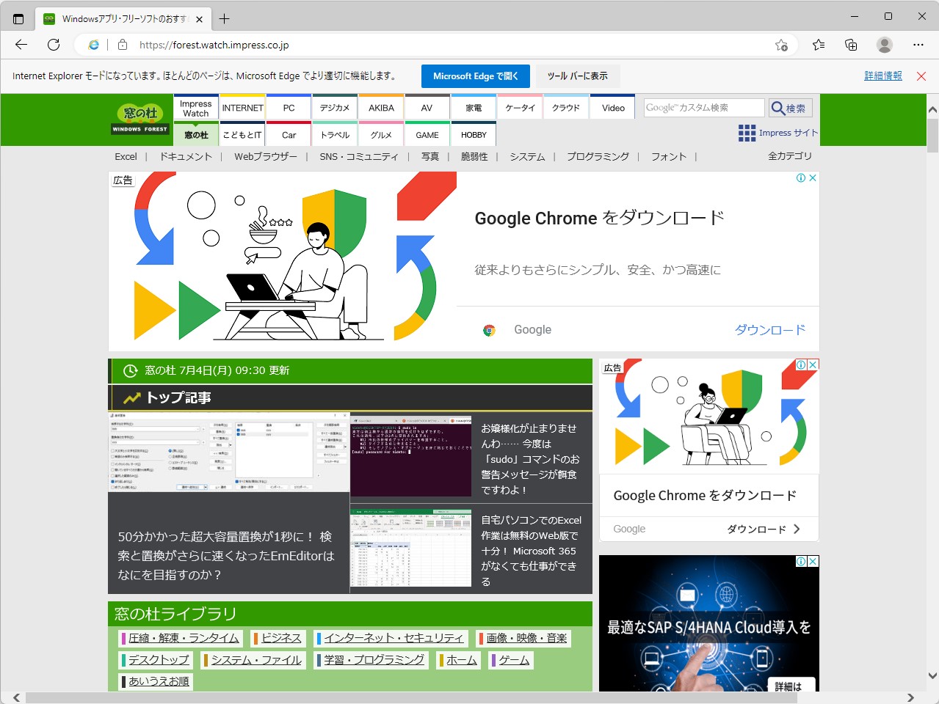Navigate back with the browser back arrow
The height and width of the screenshot is (704, 939).
click(21, 44)
